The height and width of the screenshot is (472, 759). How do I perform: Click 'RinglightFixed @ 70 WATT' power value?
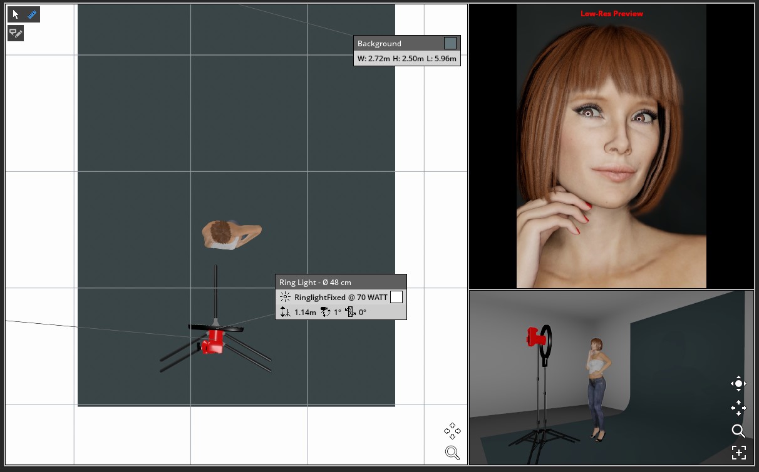click(341, 298)
